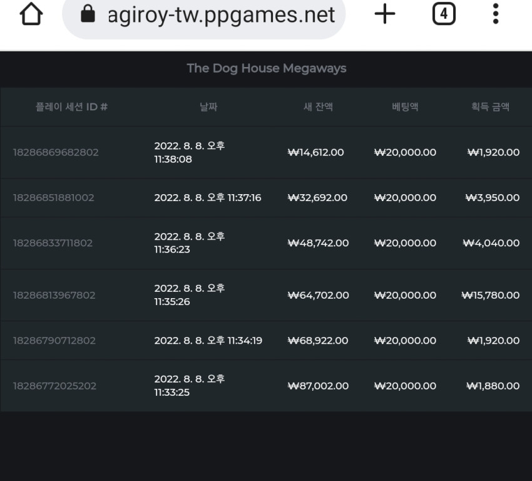Click the 날짜 column header
This screenshot has width=532, height=481.
pos(208,107)
